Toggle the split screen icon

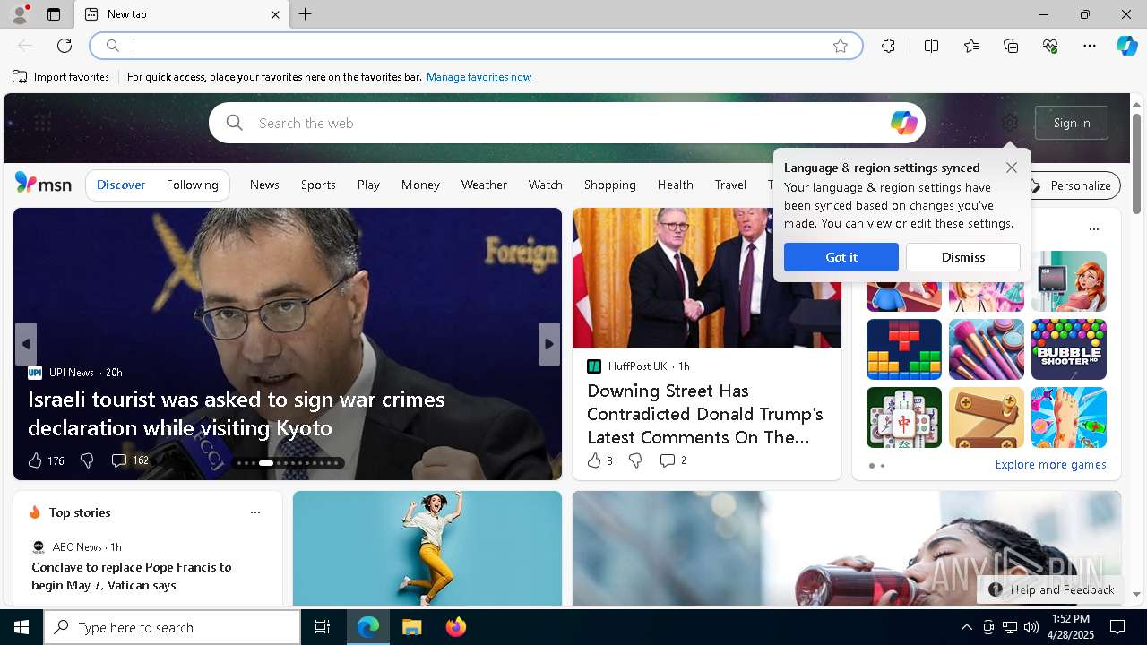(x=931, y=46)
